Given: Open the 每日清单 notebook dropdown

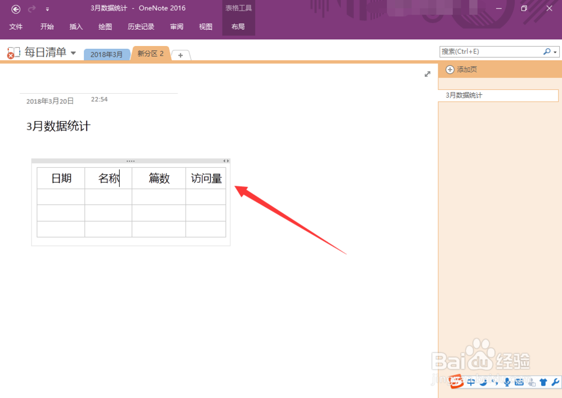Looking at the screenshot, I should pos(73,52).
